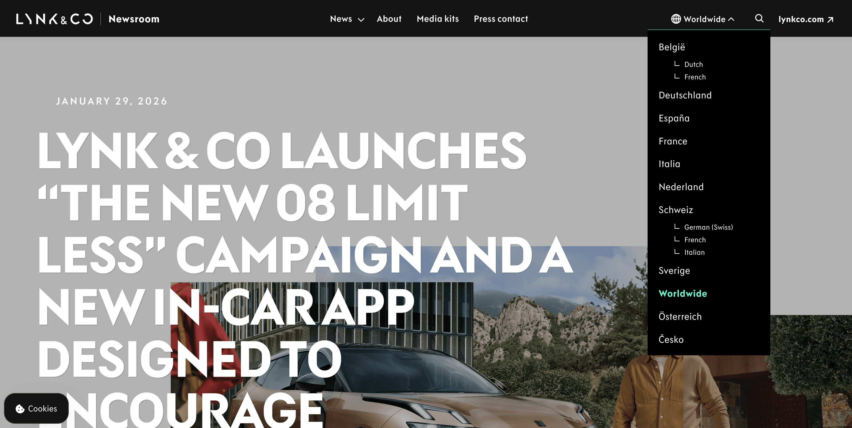Viewport: 852px width, 428px height.
Task: Select Italian under Schweiz
Action: pyautogui.click(x=694, y=252)
